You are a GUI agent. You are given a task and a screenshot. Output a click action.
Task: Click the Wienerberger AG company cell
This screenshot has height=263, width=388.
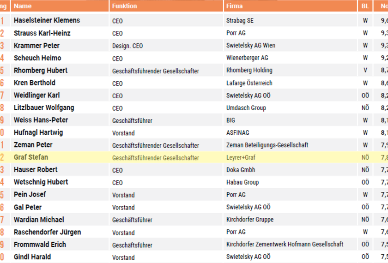coord(290,58)
